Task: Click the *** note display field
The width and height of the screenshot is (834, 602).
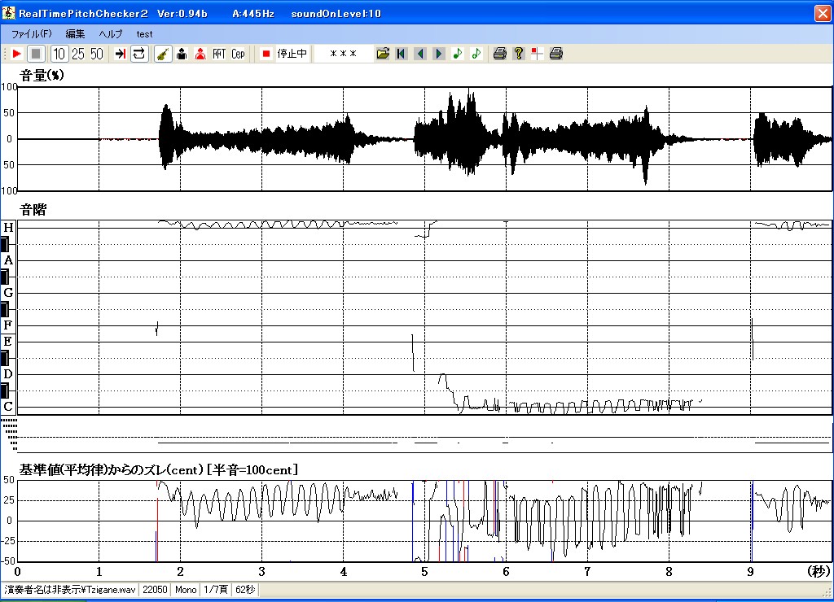Action: (x=343, y=54)
